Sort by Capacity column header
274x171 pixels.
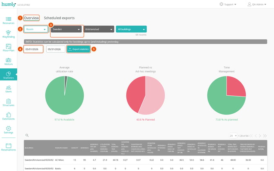point(74,148)
